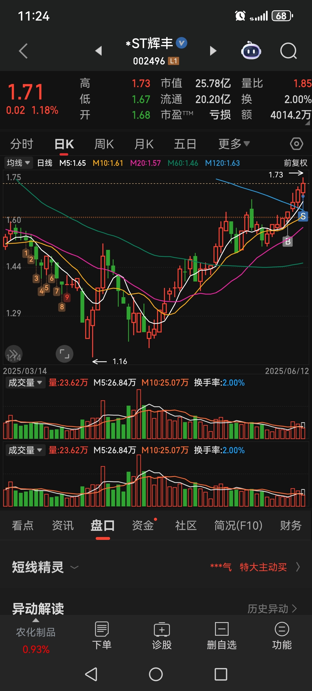This screenshot has width=312, height=691.
Task: Tap turnover amount 4014.2万
Action: pyautogui.click(x=290, y=115)
